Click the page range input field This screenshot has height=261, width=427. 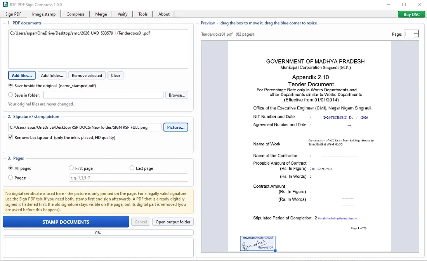(x=128, y=178)
